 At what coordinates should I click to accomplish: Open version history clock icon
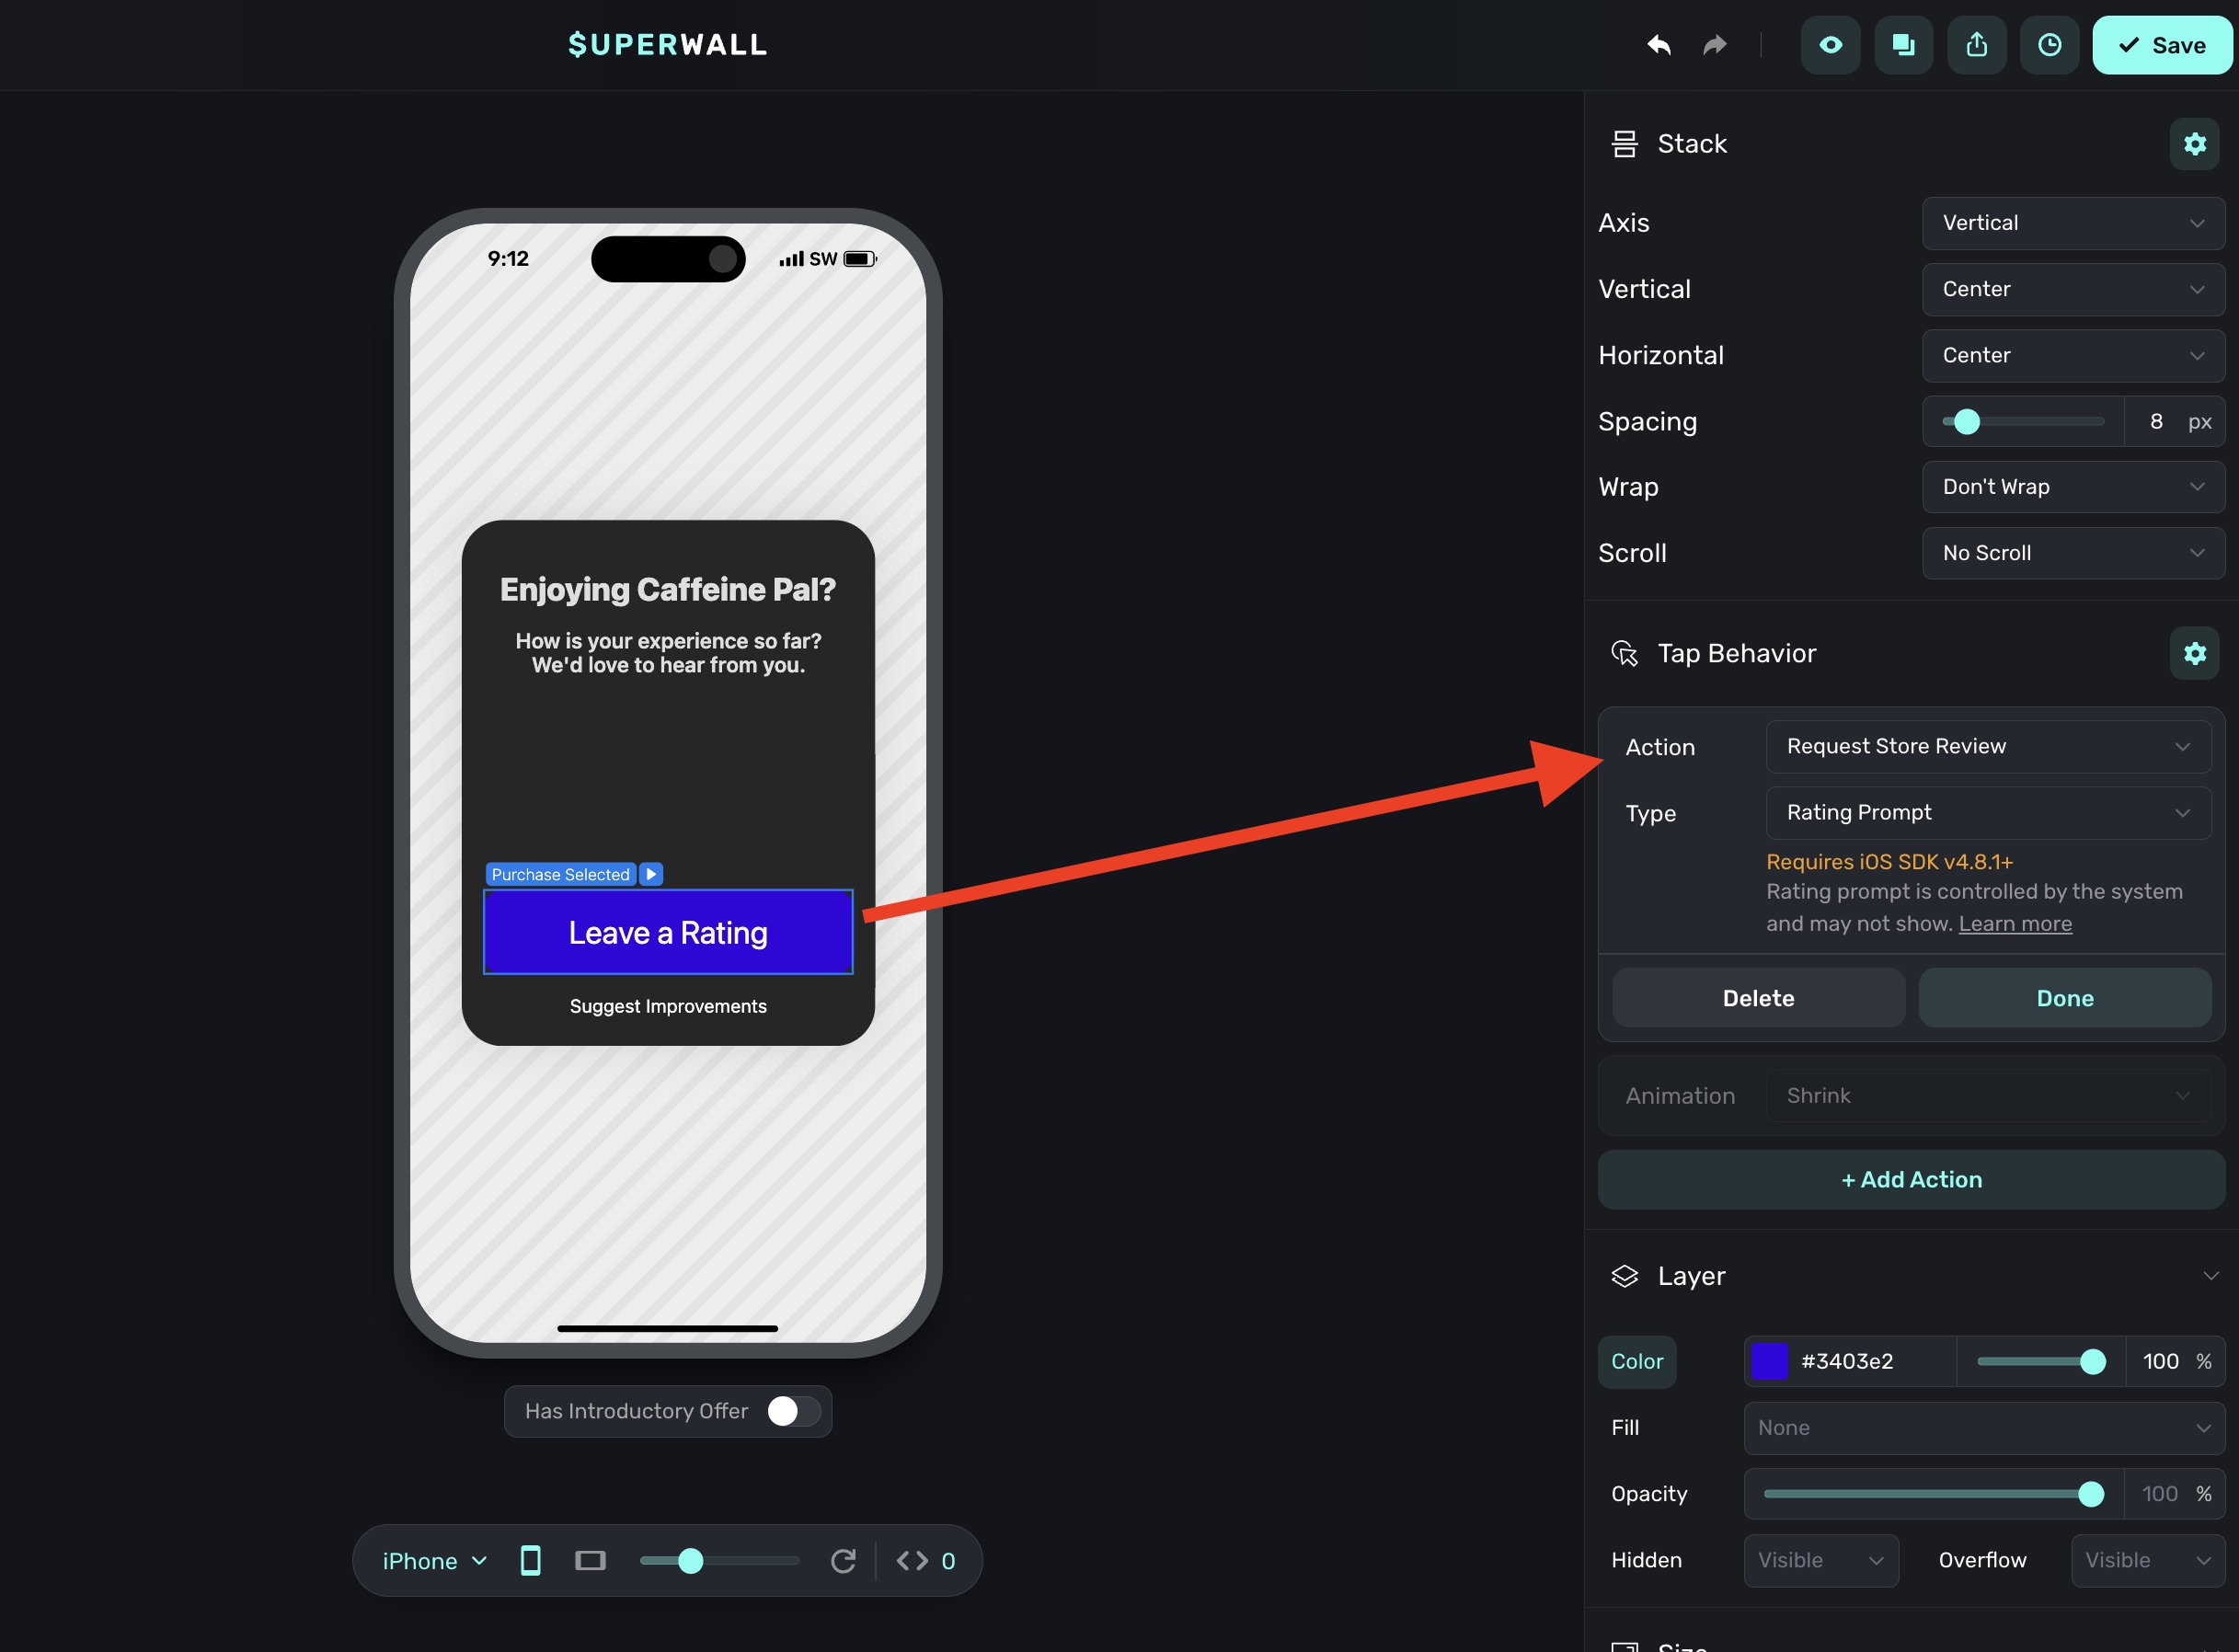[x=2049, y=45]
